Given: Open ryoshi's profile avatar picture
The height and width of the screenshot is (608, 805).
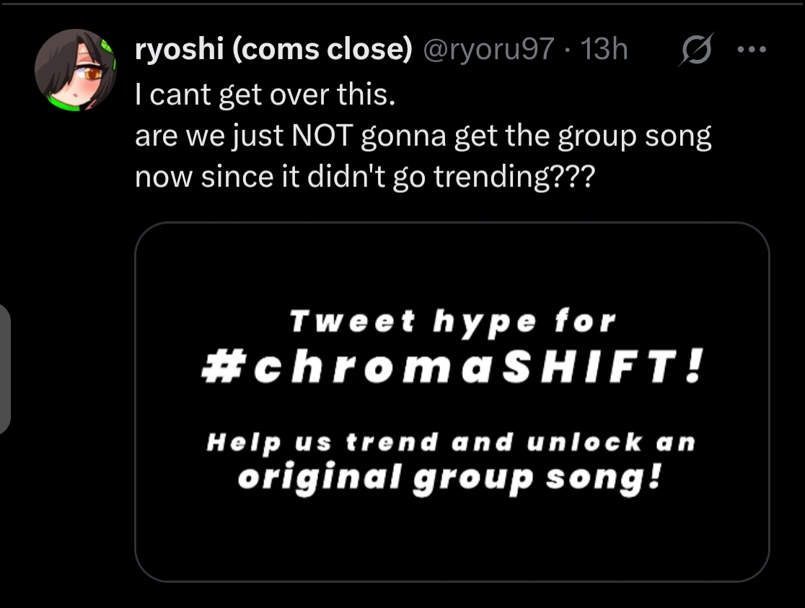Looking at the screenshot, I should pyautogui.click(x=76, y=72).
